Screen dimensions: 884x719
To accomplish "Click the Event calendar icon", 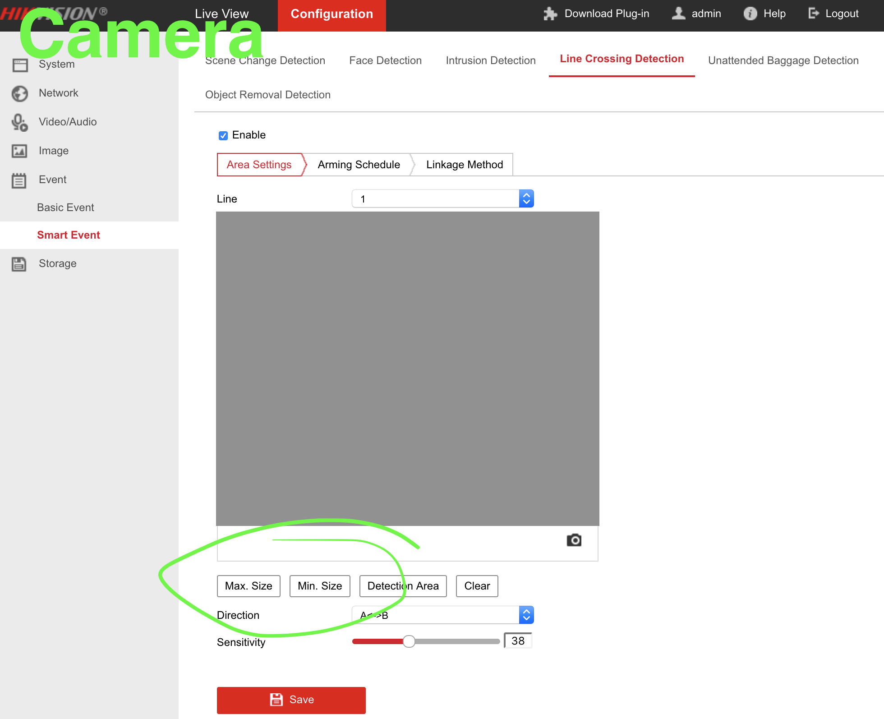I will point(19,180).
